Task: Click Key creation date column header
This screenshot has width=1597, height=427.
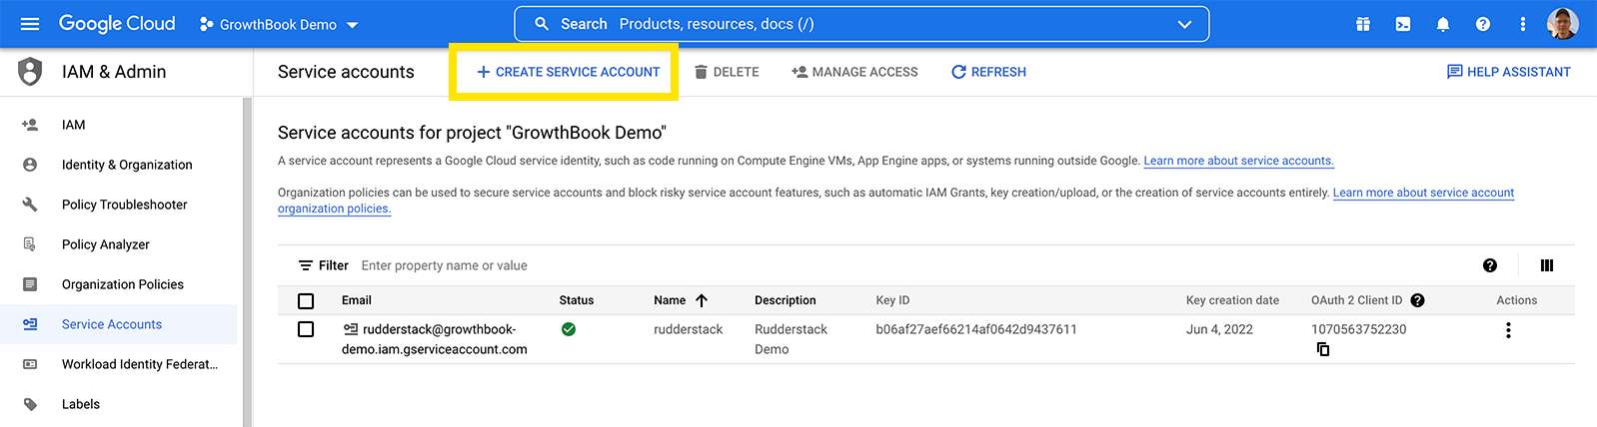Action: 1232,300
